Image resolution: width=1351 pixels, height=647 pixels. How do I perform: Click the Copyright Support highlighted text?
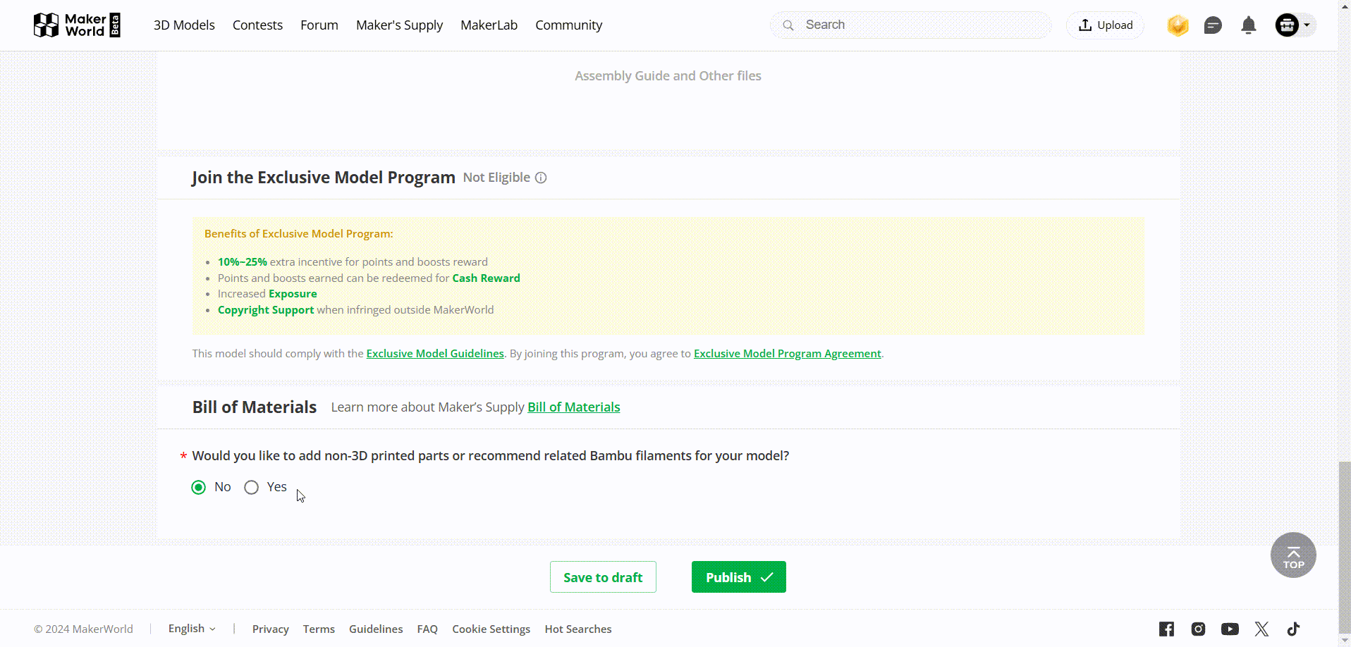point(266,310)
